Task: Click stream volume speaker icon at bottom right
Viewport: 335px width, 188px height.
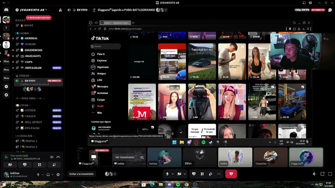Action: coord(315,174)
